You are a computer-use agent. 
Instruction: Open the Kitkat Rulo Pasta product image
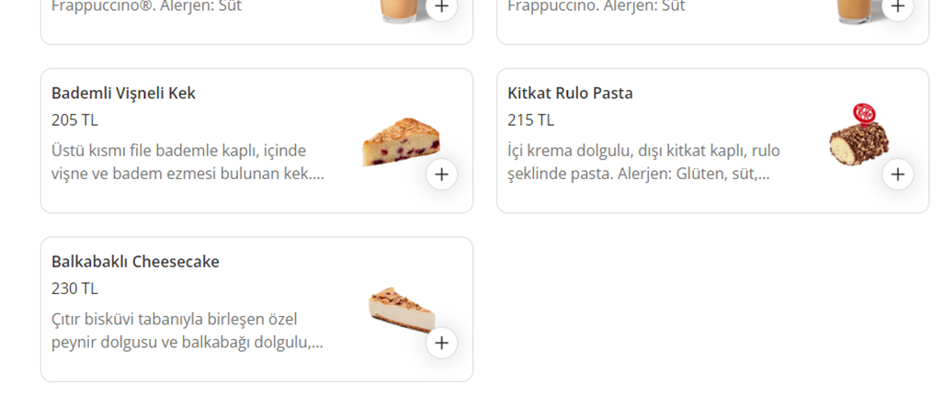[858, 136]
